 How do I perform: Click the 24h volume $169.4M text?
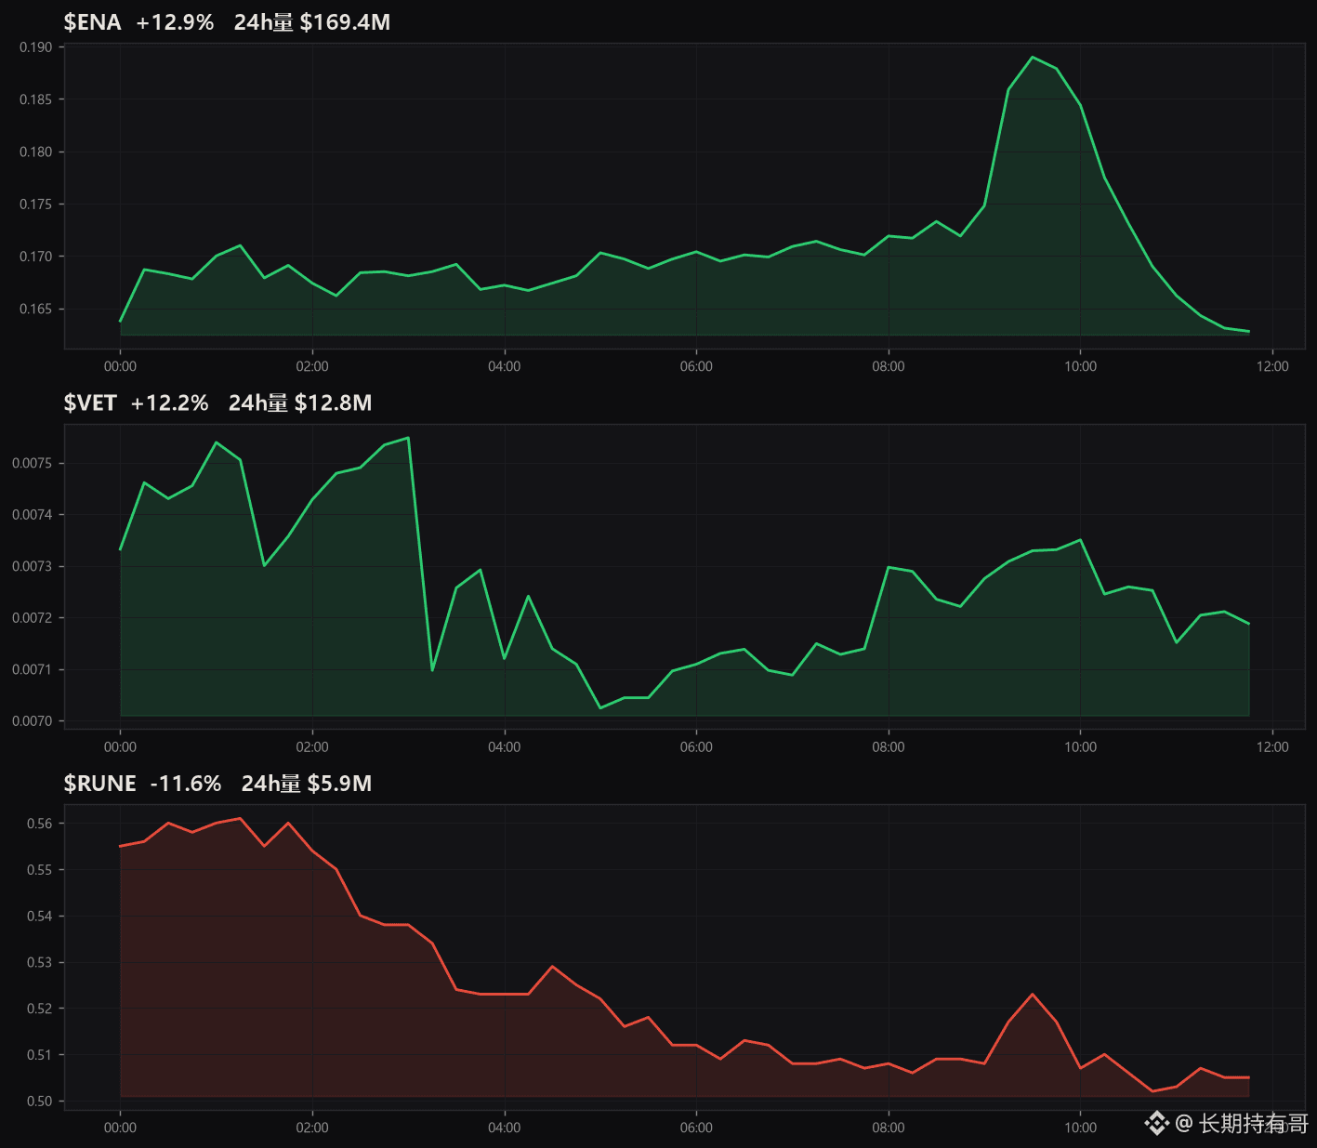[312, 22]
